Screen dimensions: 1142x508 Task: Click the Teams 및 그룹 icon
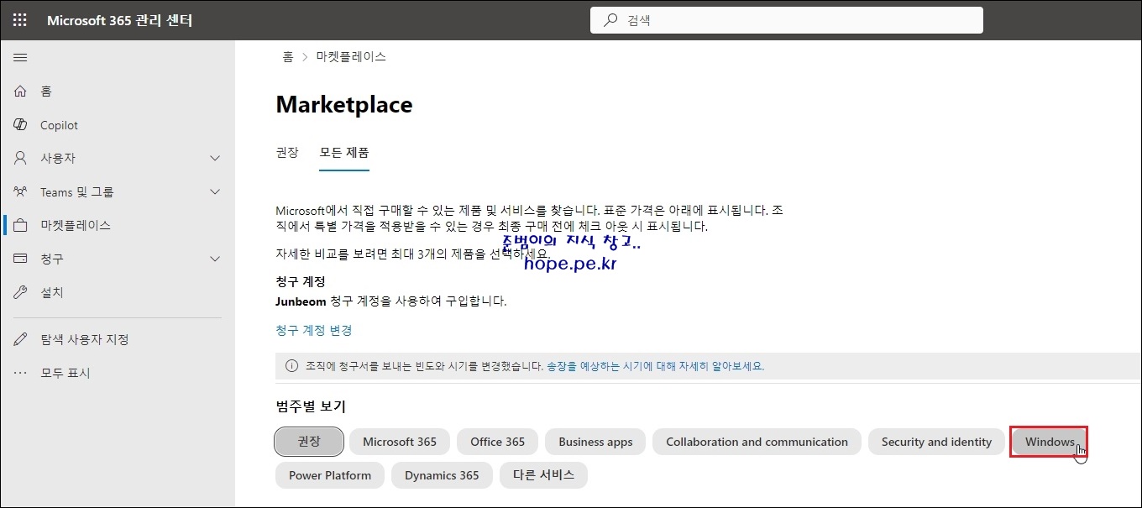[x=21, y=191]
